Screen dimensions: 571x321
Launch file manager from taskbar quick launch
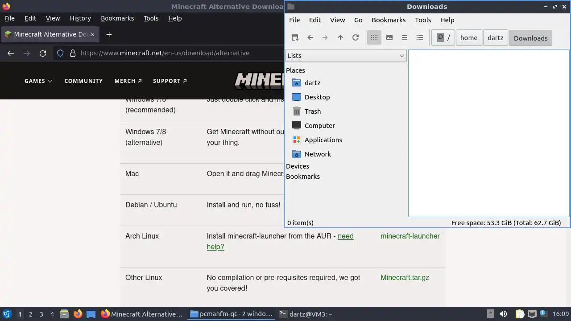(x=64, y=314)
